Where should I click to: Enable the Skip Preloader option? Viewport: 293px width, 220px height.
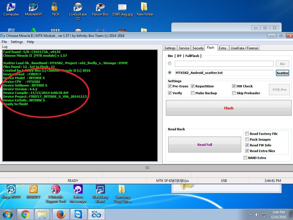pos(234,93)
